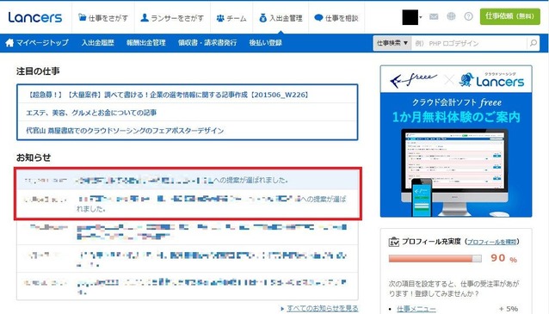549x314 pixels.
Task: Click プロフィールを確認 link
Action: [x=491, y=242]
